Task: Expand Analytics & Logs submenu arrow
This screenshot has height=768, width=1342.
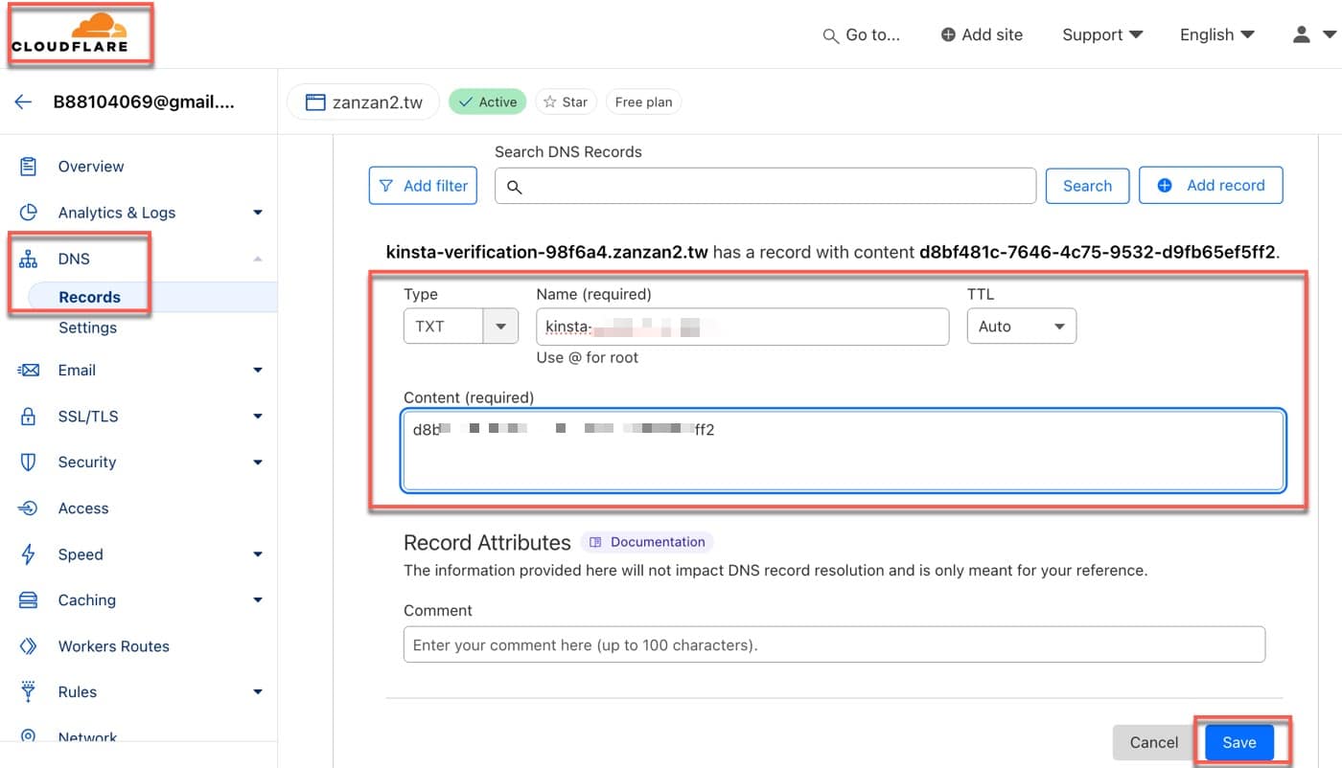Action: pos(258,213)
